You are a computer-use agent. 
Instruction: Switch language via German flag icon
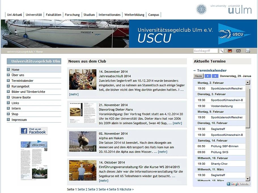coord(230,51)
